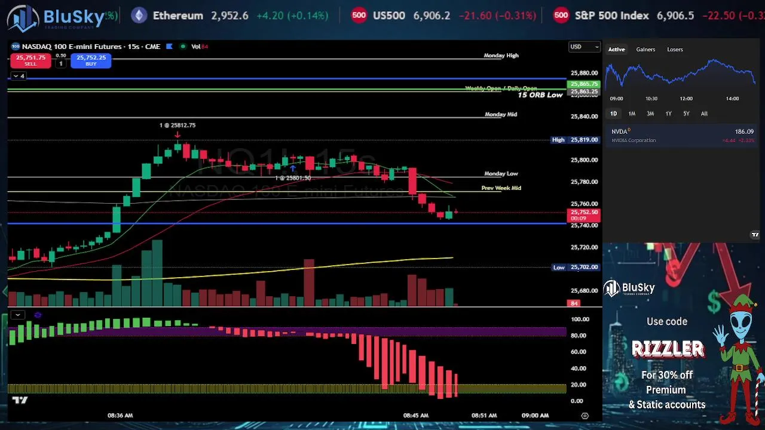Viewport: 765px width, 430px height.
Task: Click the RIZZLER promo code text
Action: coord(668,349)
